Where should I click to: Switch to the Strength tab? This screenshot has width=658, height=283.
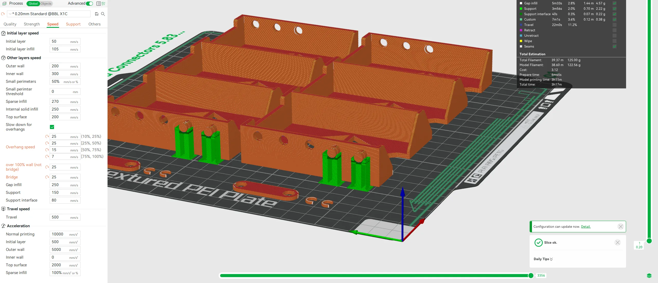32,24
